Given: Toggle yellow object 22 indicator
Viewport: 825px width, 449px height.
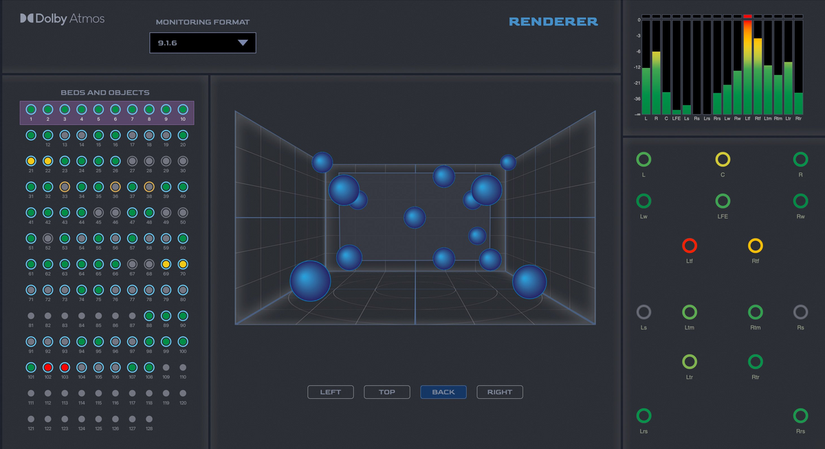Looking at the screenshot, I should pos(47,161).
